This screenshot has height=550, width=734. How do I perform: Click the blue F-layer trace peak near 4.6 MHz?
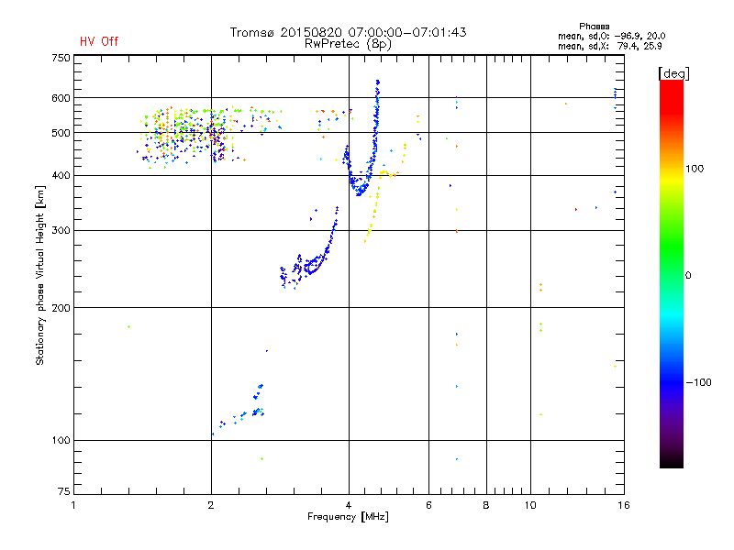[377, 83]
